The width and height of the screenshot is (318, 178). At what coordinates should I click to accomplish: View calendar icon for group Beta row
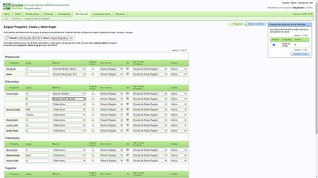127,155
